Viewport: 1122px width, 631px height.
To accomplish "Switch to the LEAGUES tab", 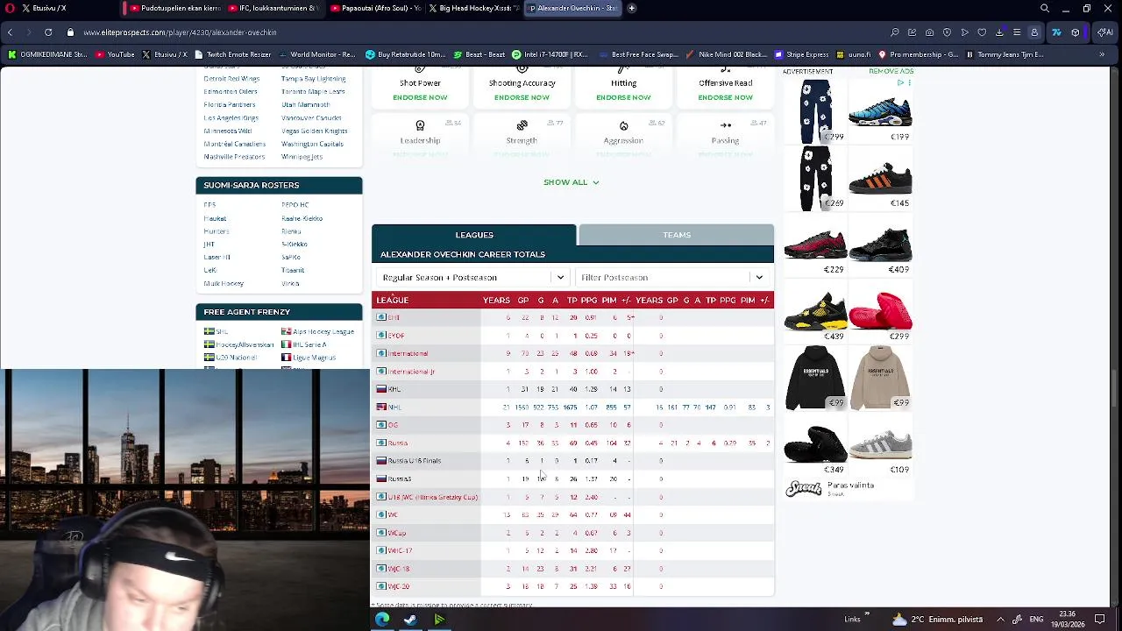I will [474, 235].
